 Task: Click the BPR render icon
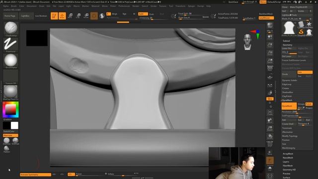(x=270, y=25)
